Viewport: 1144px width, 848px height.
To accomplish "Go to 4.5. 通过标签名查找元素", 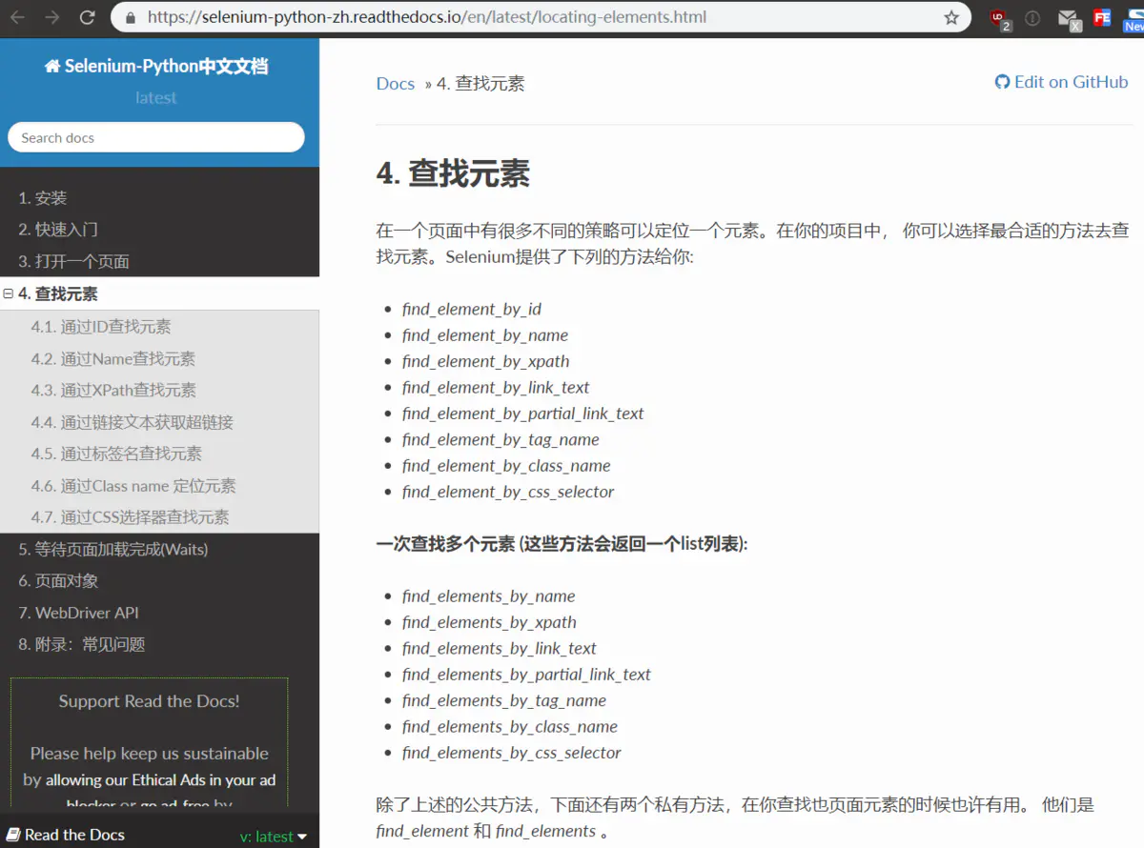I will tap(116, 454).
